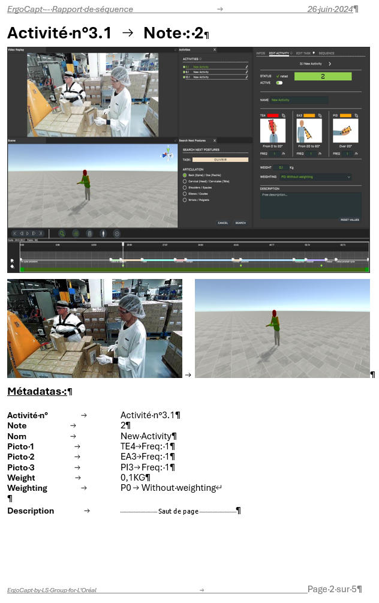Open the SEQUENCE tab

pyautogui.click(x=326, y=53)
